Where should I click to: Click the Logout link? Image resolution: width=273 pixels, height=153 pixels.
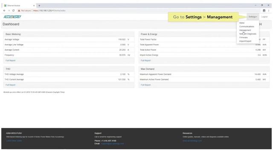(x=264, y=17)
